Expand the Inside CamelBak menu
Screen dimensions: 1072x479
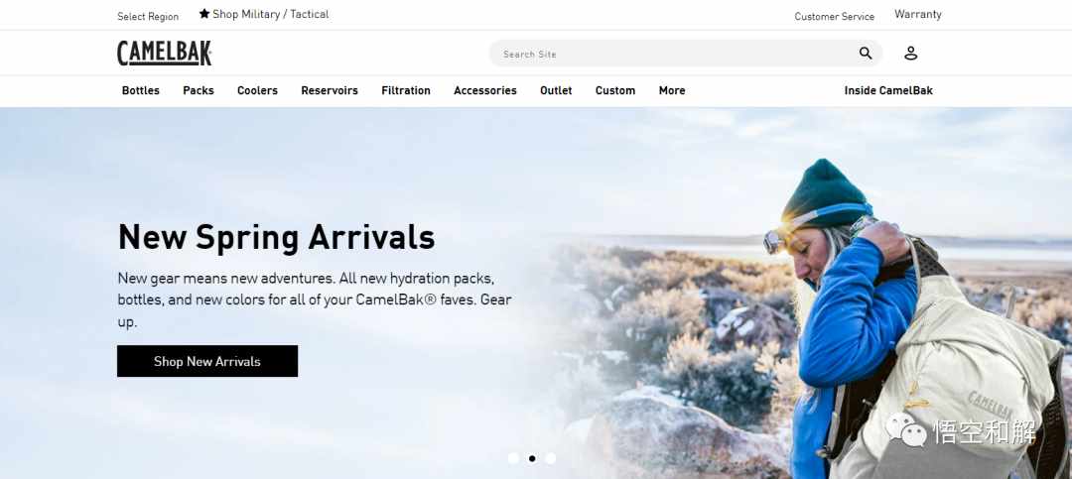click(x=888, y=90)
